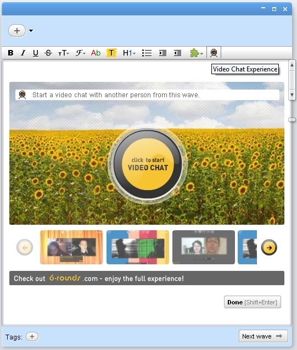Click the Video Chat Experience toolbar icon
The height and width of the screenshot is (350, 297).
click(x=214, y=53)
